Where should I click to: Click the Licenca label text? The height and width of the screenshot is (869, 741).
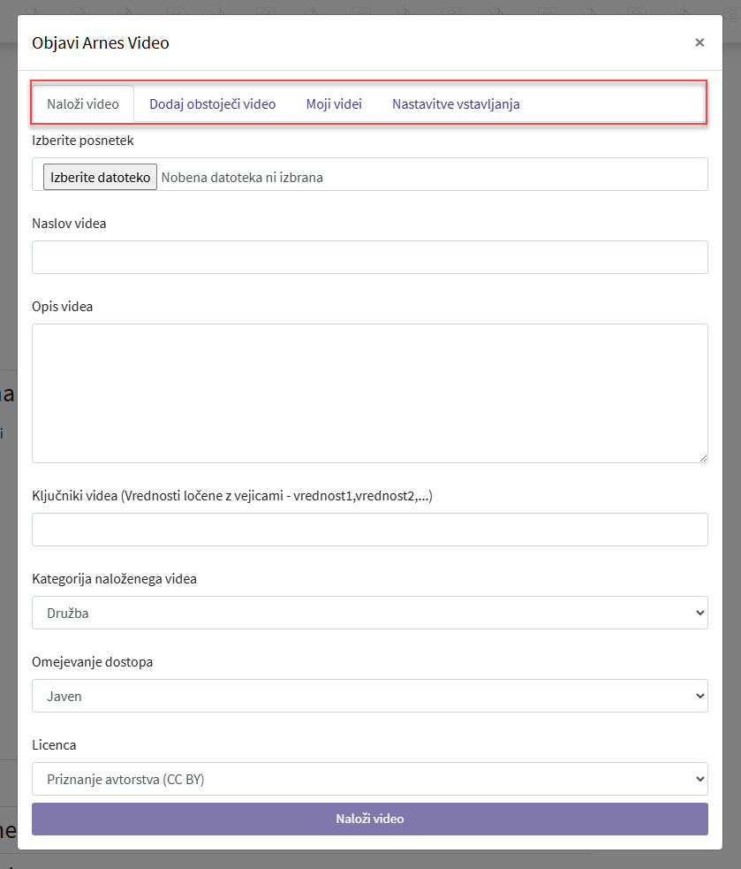click(54, 745)
